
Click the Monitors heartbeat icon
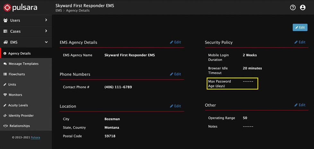point(5,95)
